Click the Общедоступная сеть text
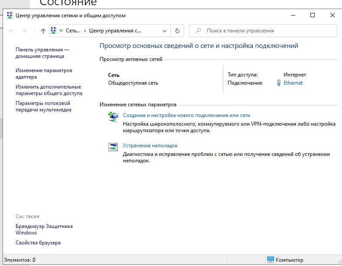Image resolution: width=342 pixels, height=266 pixels. point(133,83)
